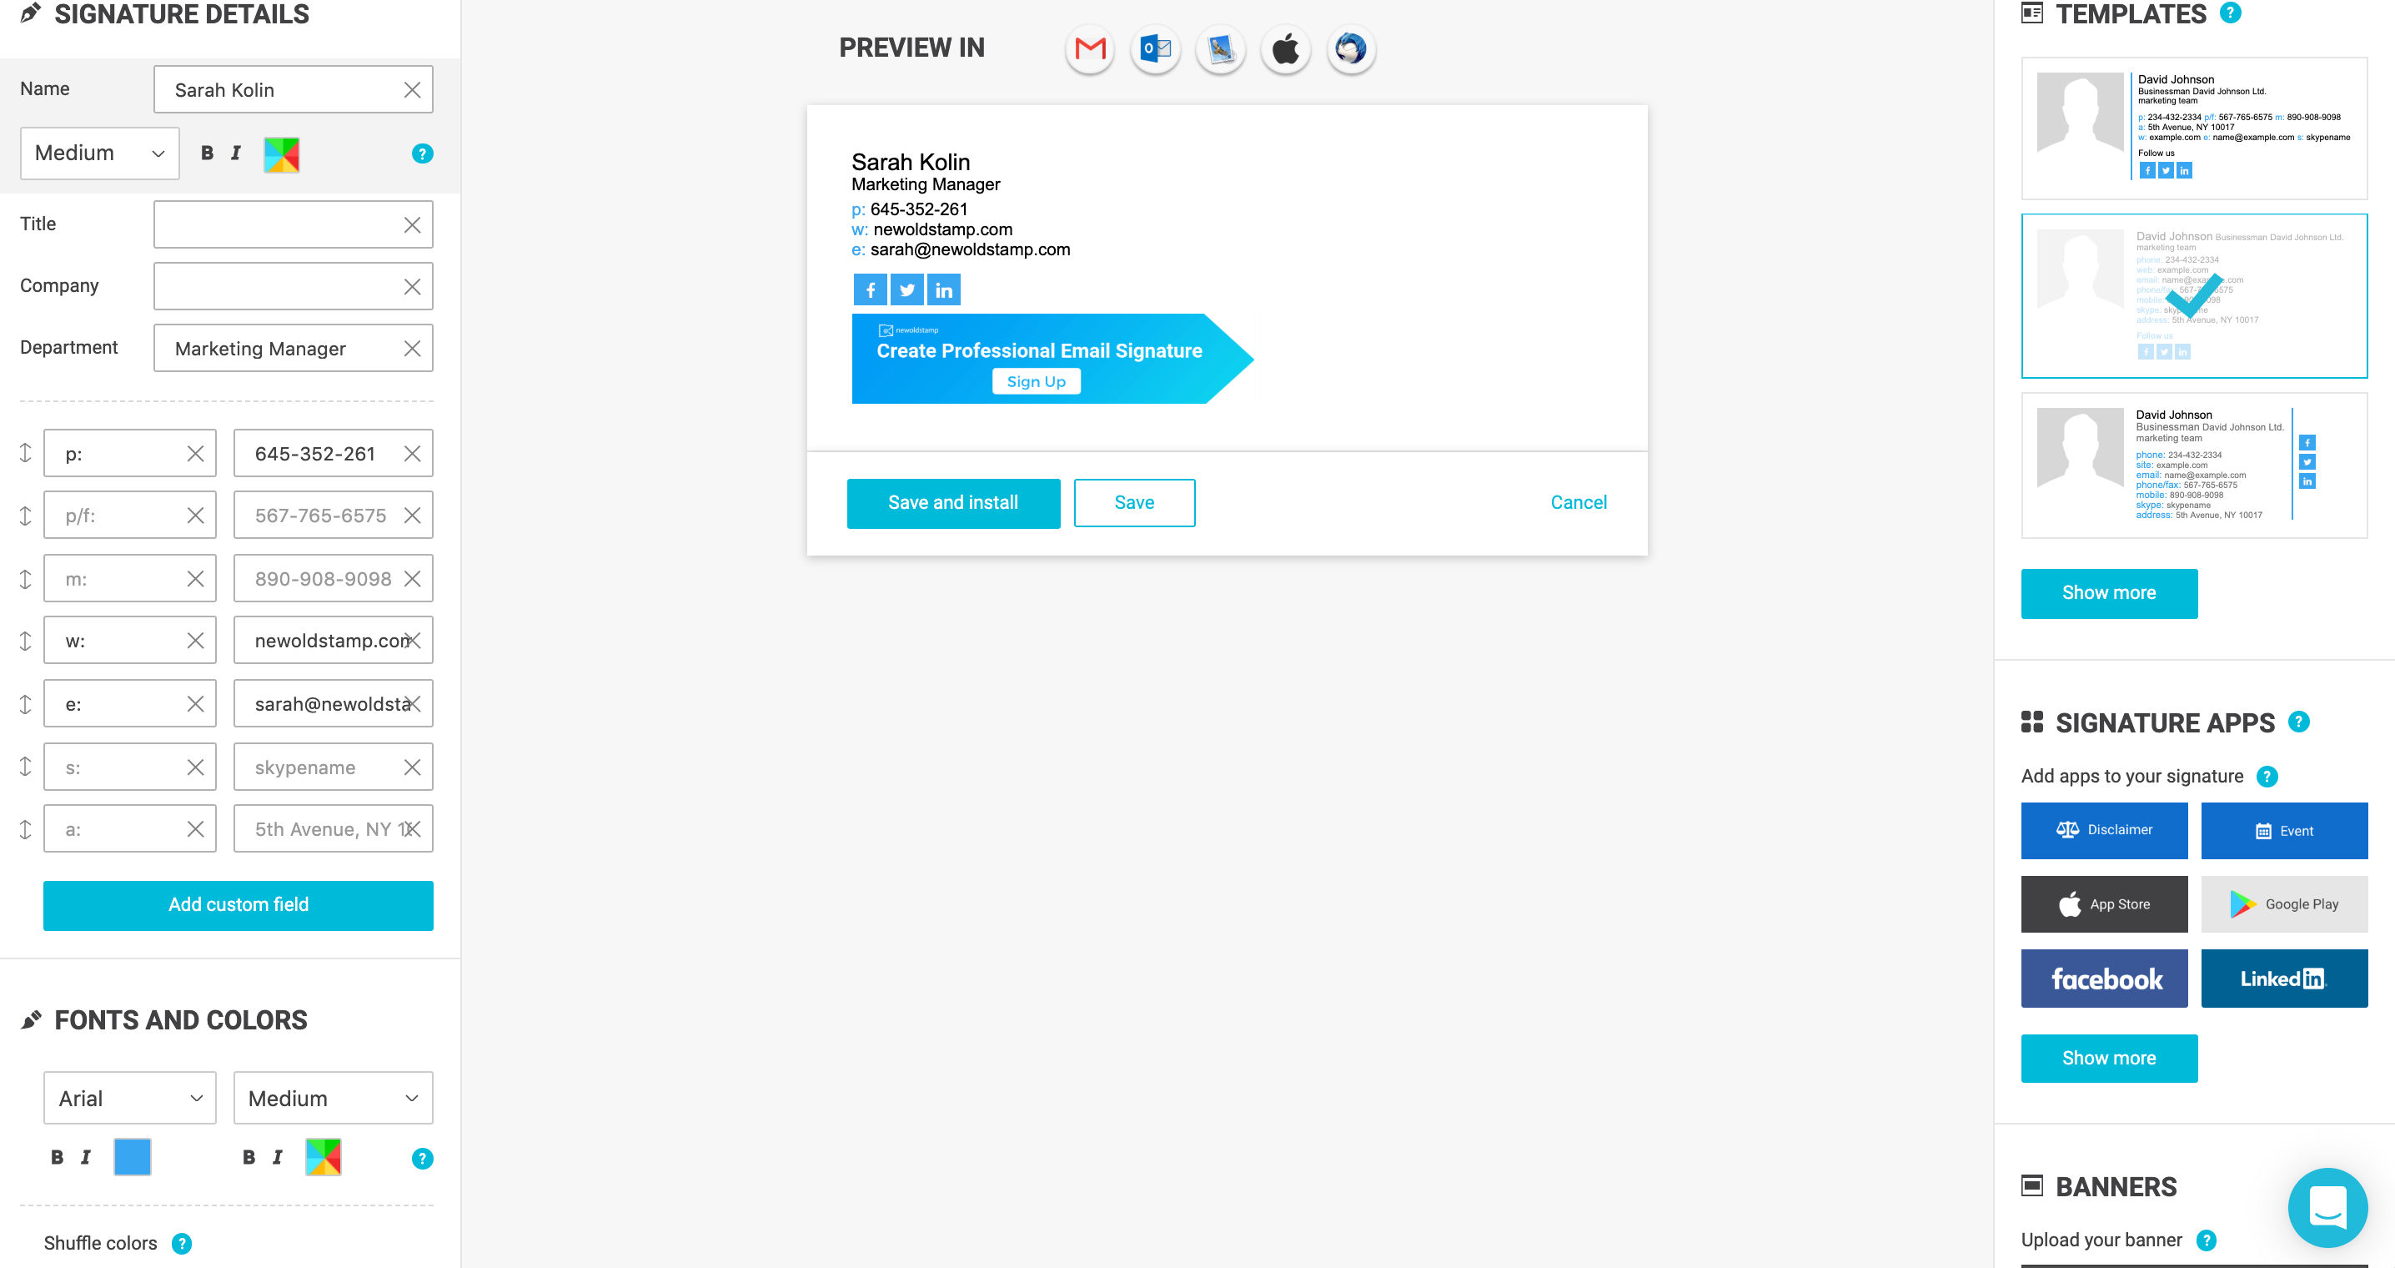Click the Bold formatting icon

(208, 153)
